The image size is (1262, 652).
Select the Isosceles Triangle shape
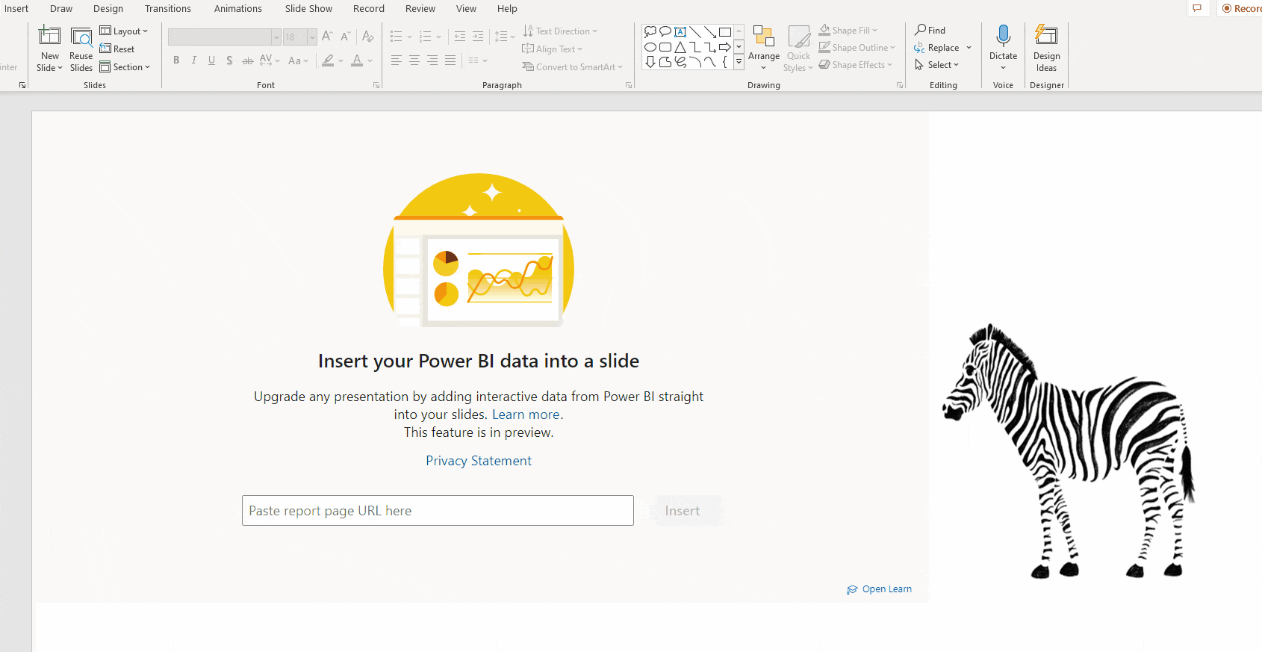[x=680, y=47]
